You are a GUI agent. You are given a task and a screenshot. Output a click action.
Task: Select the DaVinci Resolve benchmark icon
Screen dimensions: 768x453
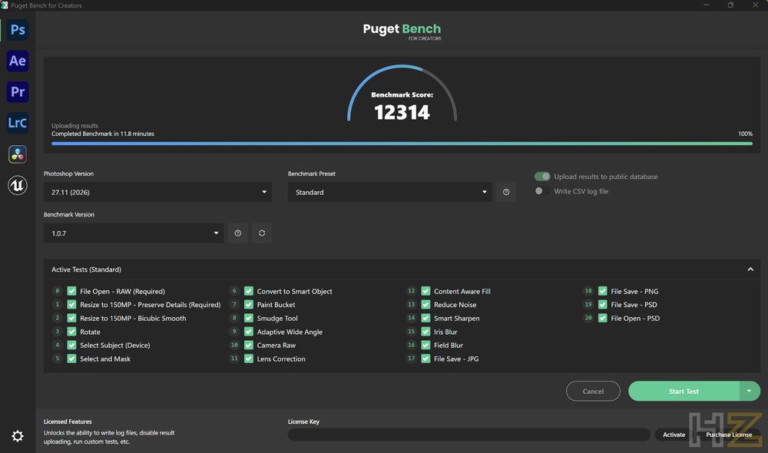pos(18,154)
